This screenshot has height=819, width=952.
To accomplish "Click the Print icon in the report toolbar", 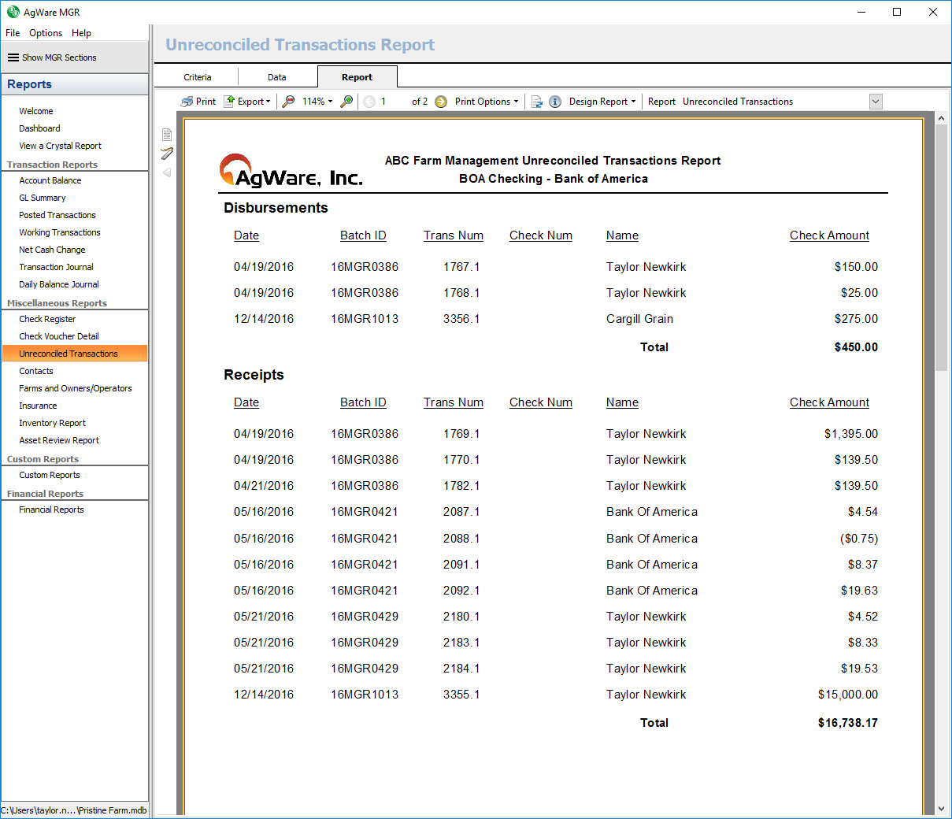I will pos(187,102).
